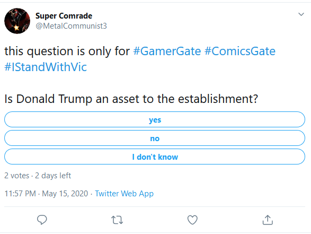Expand the tweet options chevron
This screenshot has height=234, width=311.
coord(301,14)
